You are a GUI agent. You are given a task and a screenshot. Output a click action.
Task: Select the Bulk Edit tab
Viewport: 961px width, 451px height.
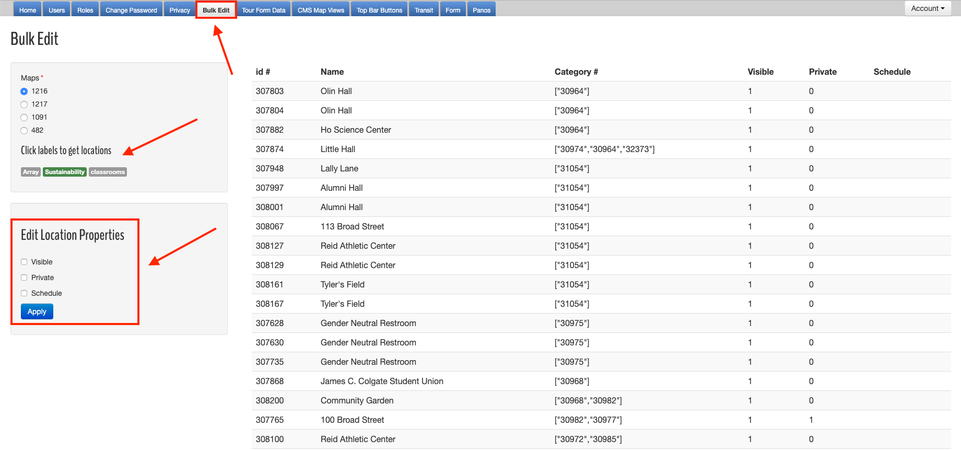216,10
